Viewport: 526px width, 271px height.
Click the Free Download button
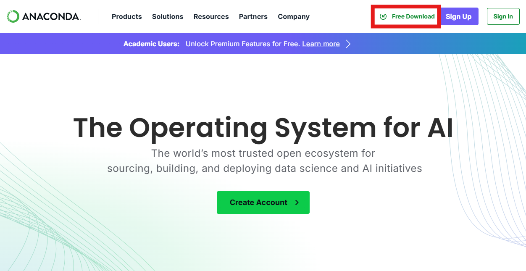pos(406,16)
